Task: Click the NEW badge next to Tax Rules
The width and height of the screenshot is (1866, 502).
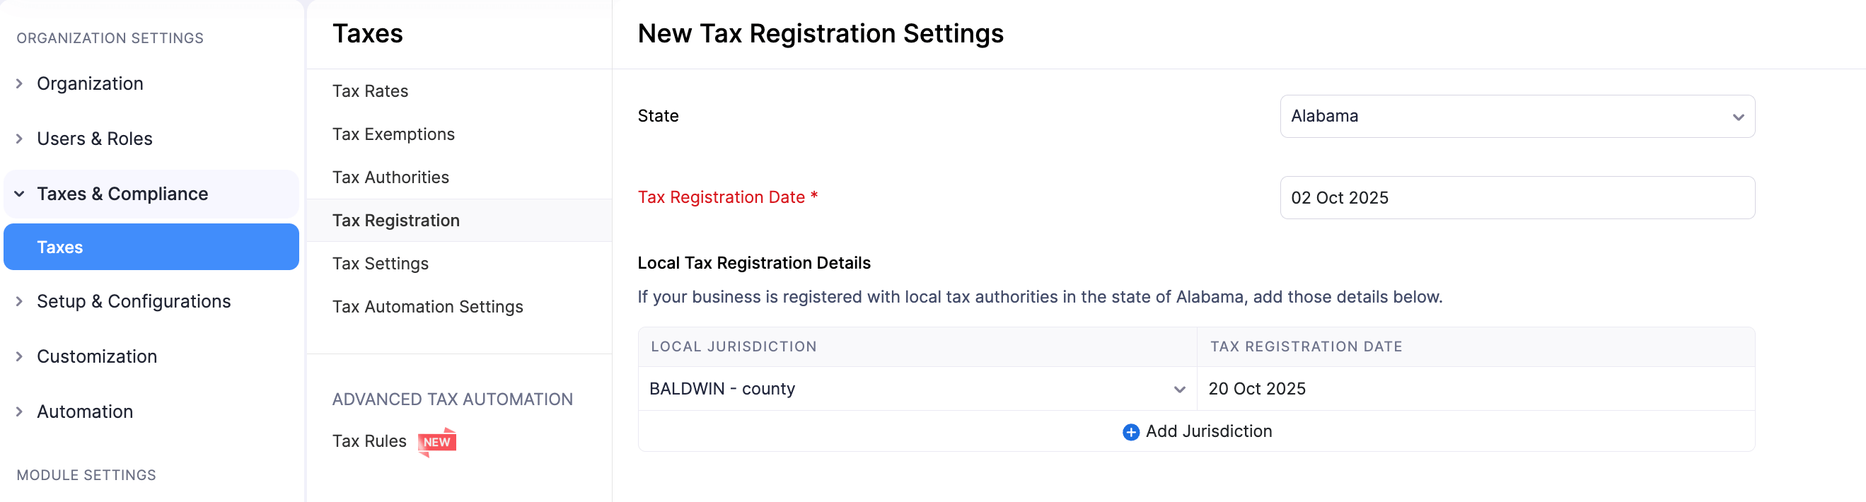Action: coord(437,440)
